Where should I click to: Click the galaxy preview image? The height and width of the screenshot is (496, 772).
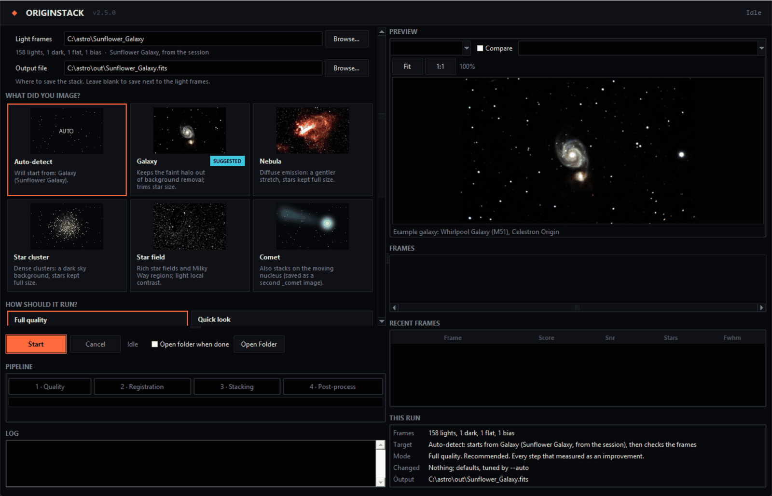[578, 150]
